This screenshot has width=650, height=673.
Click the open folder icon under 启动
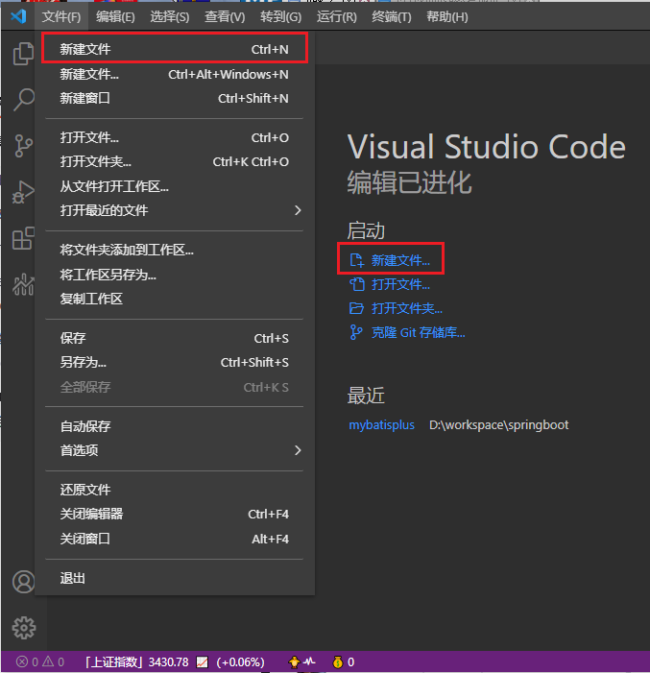356,308
